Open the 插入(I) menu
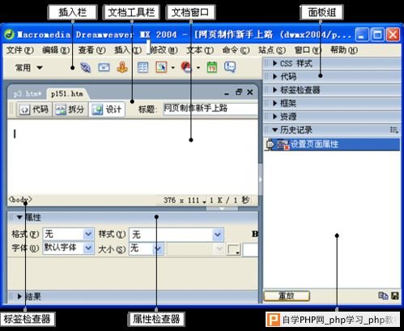The width and height of the screenshot is (404, 331). click(128, 50)
